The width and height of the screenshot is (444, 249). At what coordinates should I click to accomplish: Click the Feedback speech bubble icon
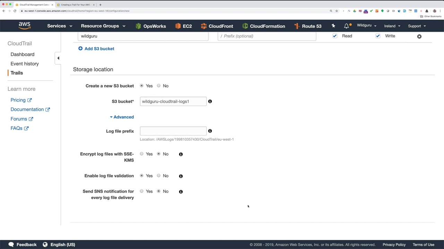(11, 245)
